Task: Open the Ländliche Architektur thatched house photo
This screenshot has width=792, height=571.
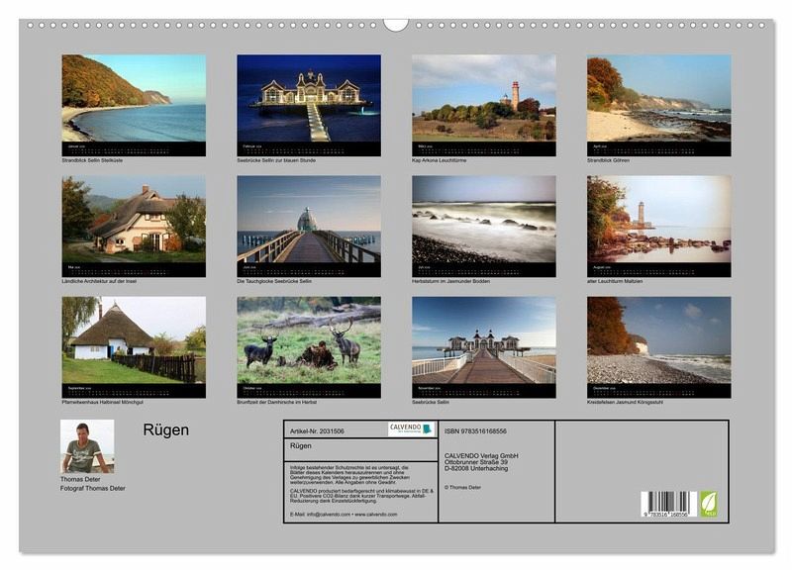Action: (134, 227)
